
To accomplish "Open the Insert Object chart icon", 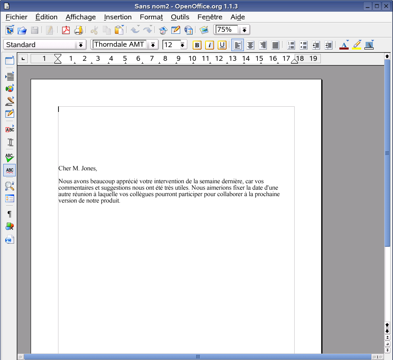I will (x=9, y=88).
